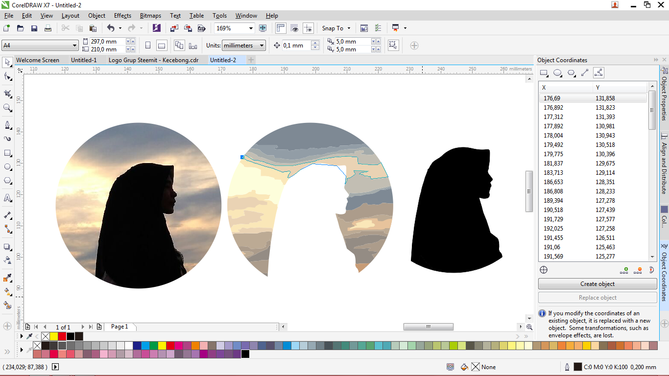Image resolution: width=669 pixels, height=376 pixels.
Task: Toggle Show Grid button
Action: coord(294,28)
